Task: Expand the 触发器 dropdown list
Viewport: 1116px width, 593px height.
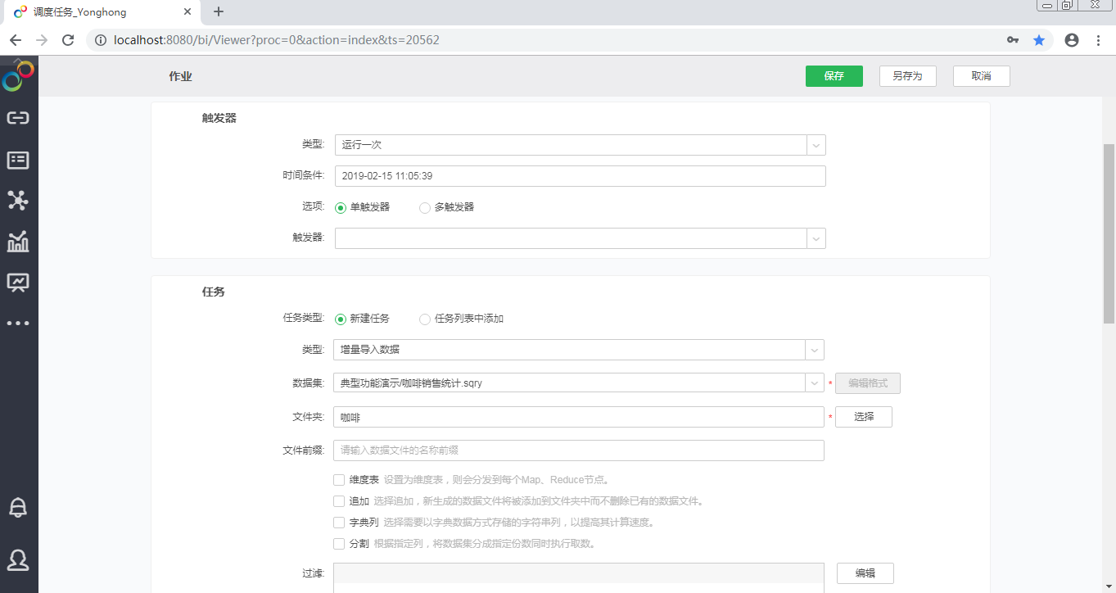Action: 816,238
